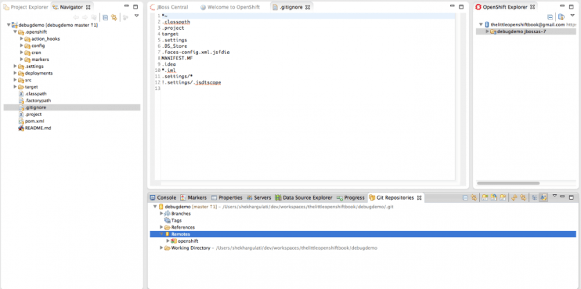Click Collapse All icon in OpenShift Explorer
This screenshot has width=581, height=289.
pyautogui.click(x=550, y=17)
